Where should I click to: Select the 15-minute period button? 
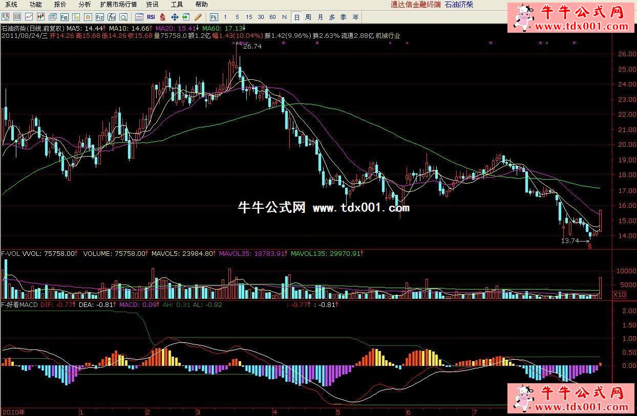coord(249,17)
